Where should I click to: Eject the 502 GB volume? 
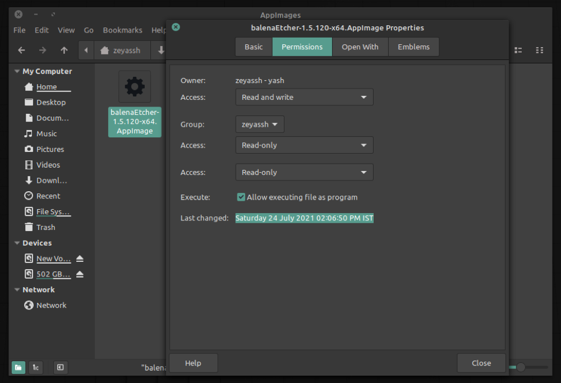coord(80,274)
